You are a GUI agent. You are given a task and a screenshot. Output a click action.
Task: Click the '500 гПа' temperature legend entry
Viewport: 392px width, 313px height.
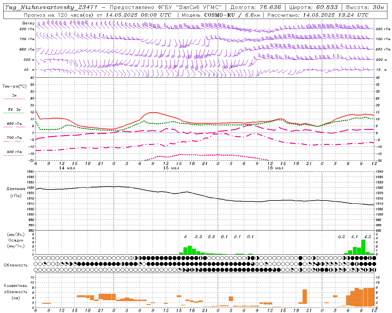(14, 152)
